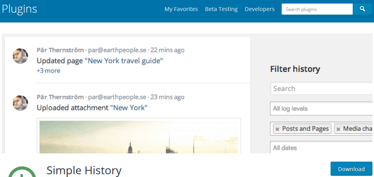Viewport: 374px width, 177px height.
Task: Remove the Posts and Pages filter tag
Action: point(277,129)
